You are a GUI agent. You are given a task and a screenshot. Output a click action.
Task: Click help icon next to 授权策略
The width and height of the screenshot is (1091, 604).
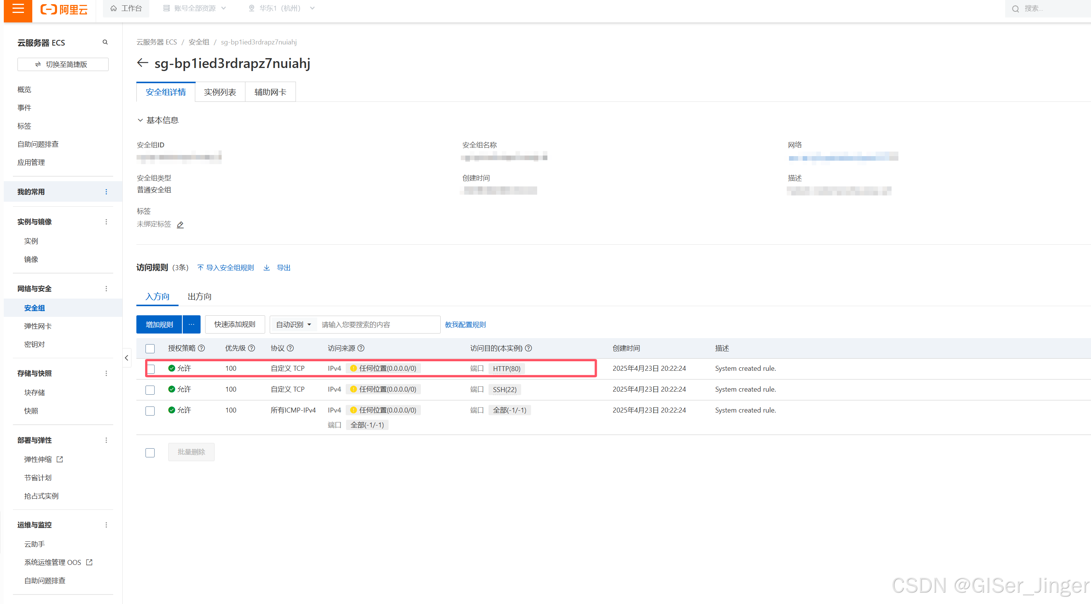click(x=202, y=348)
